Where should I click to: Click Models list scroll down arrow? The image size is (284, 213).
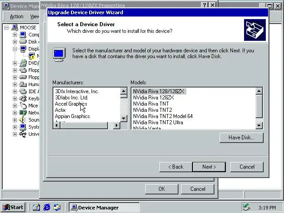(259, 125)
